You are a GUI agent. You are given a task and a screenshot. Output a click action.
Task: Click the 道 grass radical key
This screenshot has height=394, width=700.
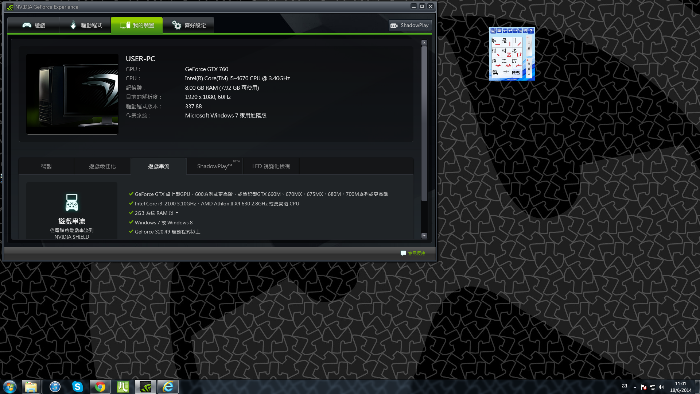coord(497,63)
